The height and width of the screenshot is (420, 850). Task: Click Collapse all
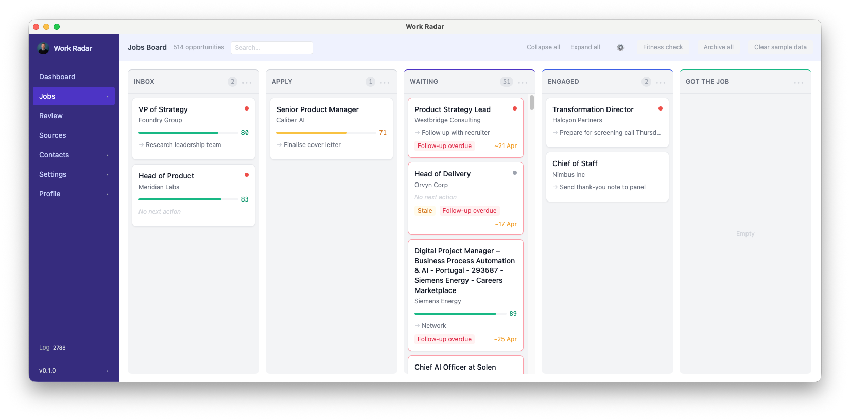coord(543,47)
